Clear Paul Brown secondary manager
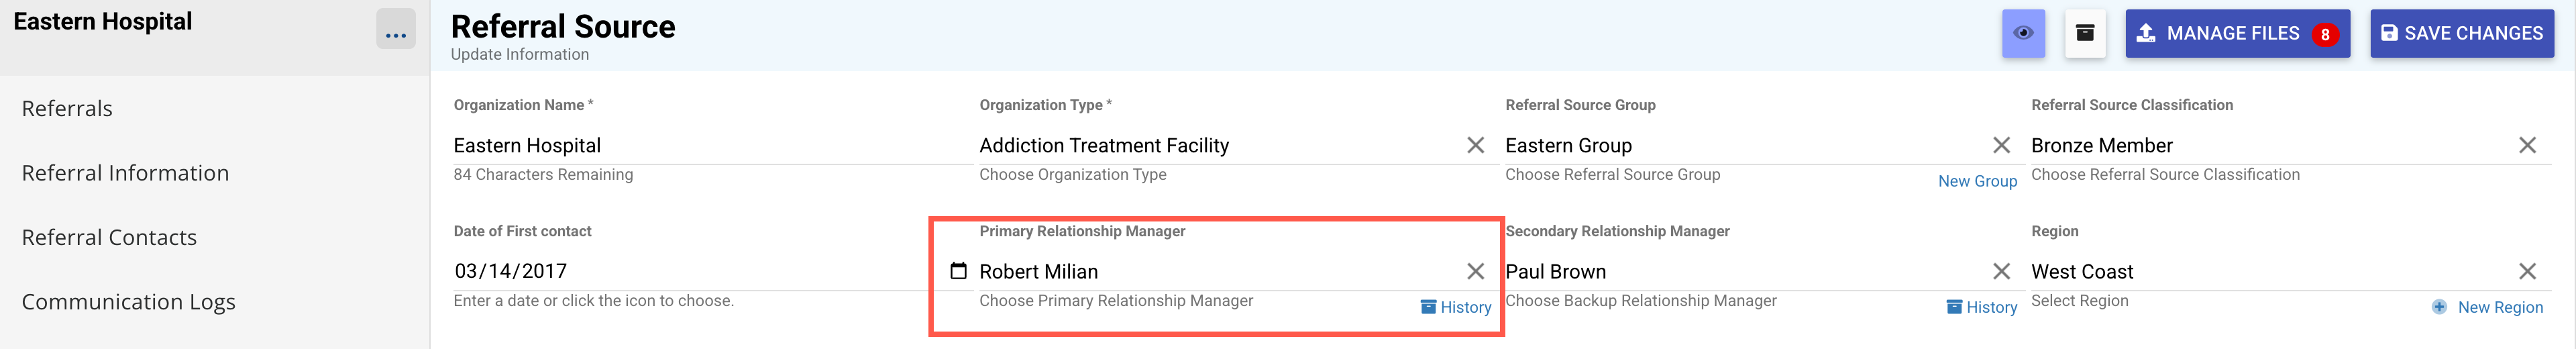 click(x=2001, y=272)
